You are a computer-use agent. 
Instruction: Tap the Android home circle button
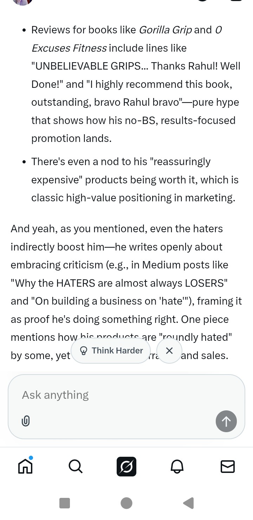pyautogui.click(x=126, y=503)
